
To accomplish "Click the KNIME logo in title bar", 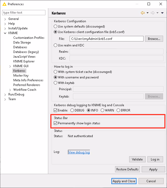I will point(4,4).
